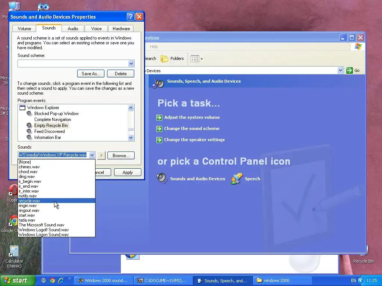The image size is (382, 286).
Task: Select the Sounds tab
Action: 49,28
